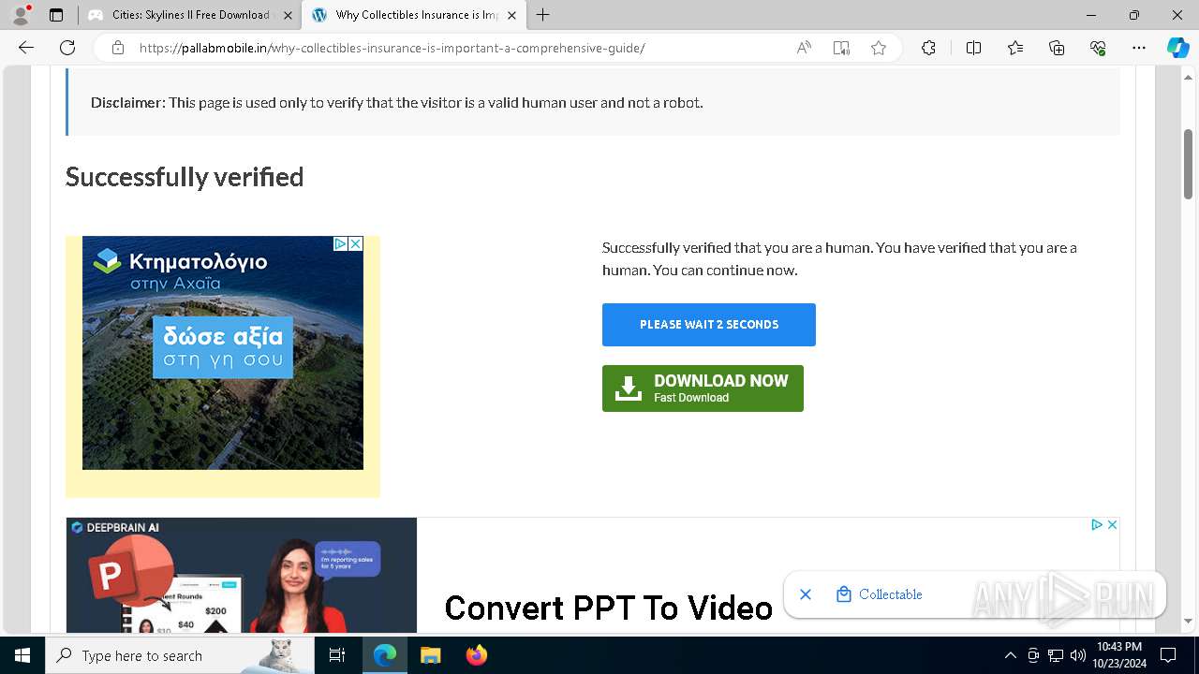Click the browser Back arrow
This screenshot has width=1199, height=674.
[26, 48]
